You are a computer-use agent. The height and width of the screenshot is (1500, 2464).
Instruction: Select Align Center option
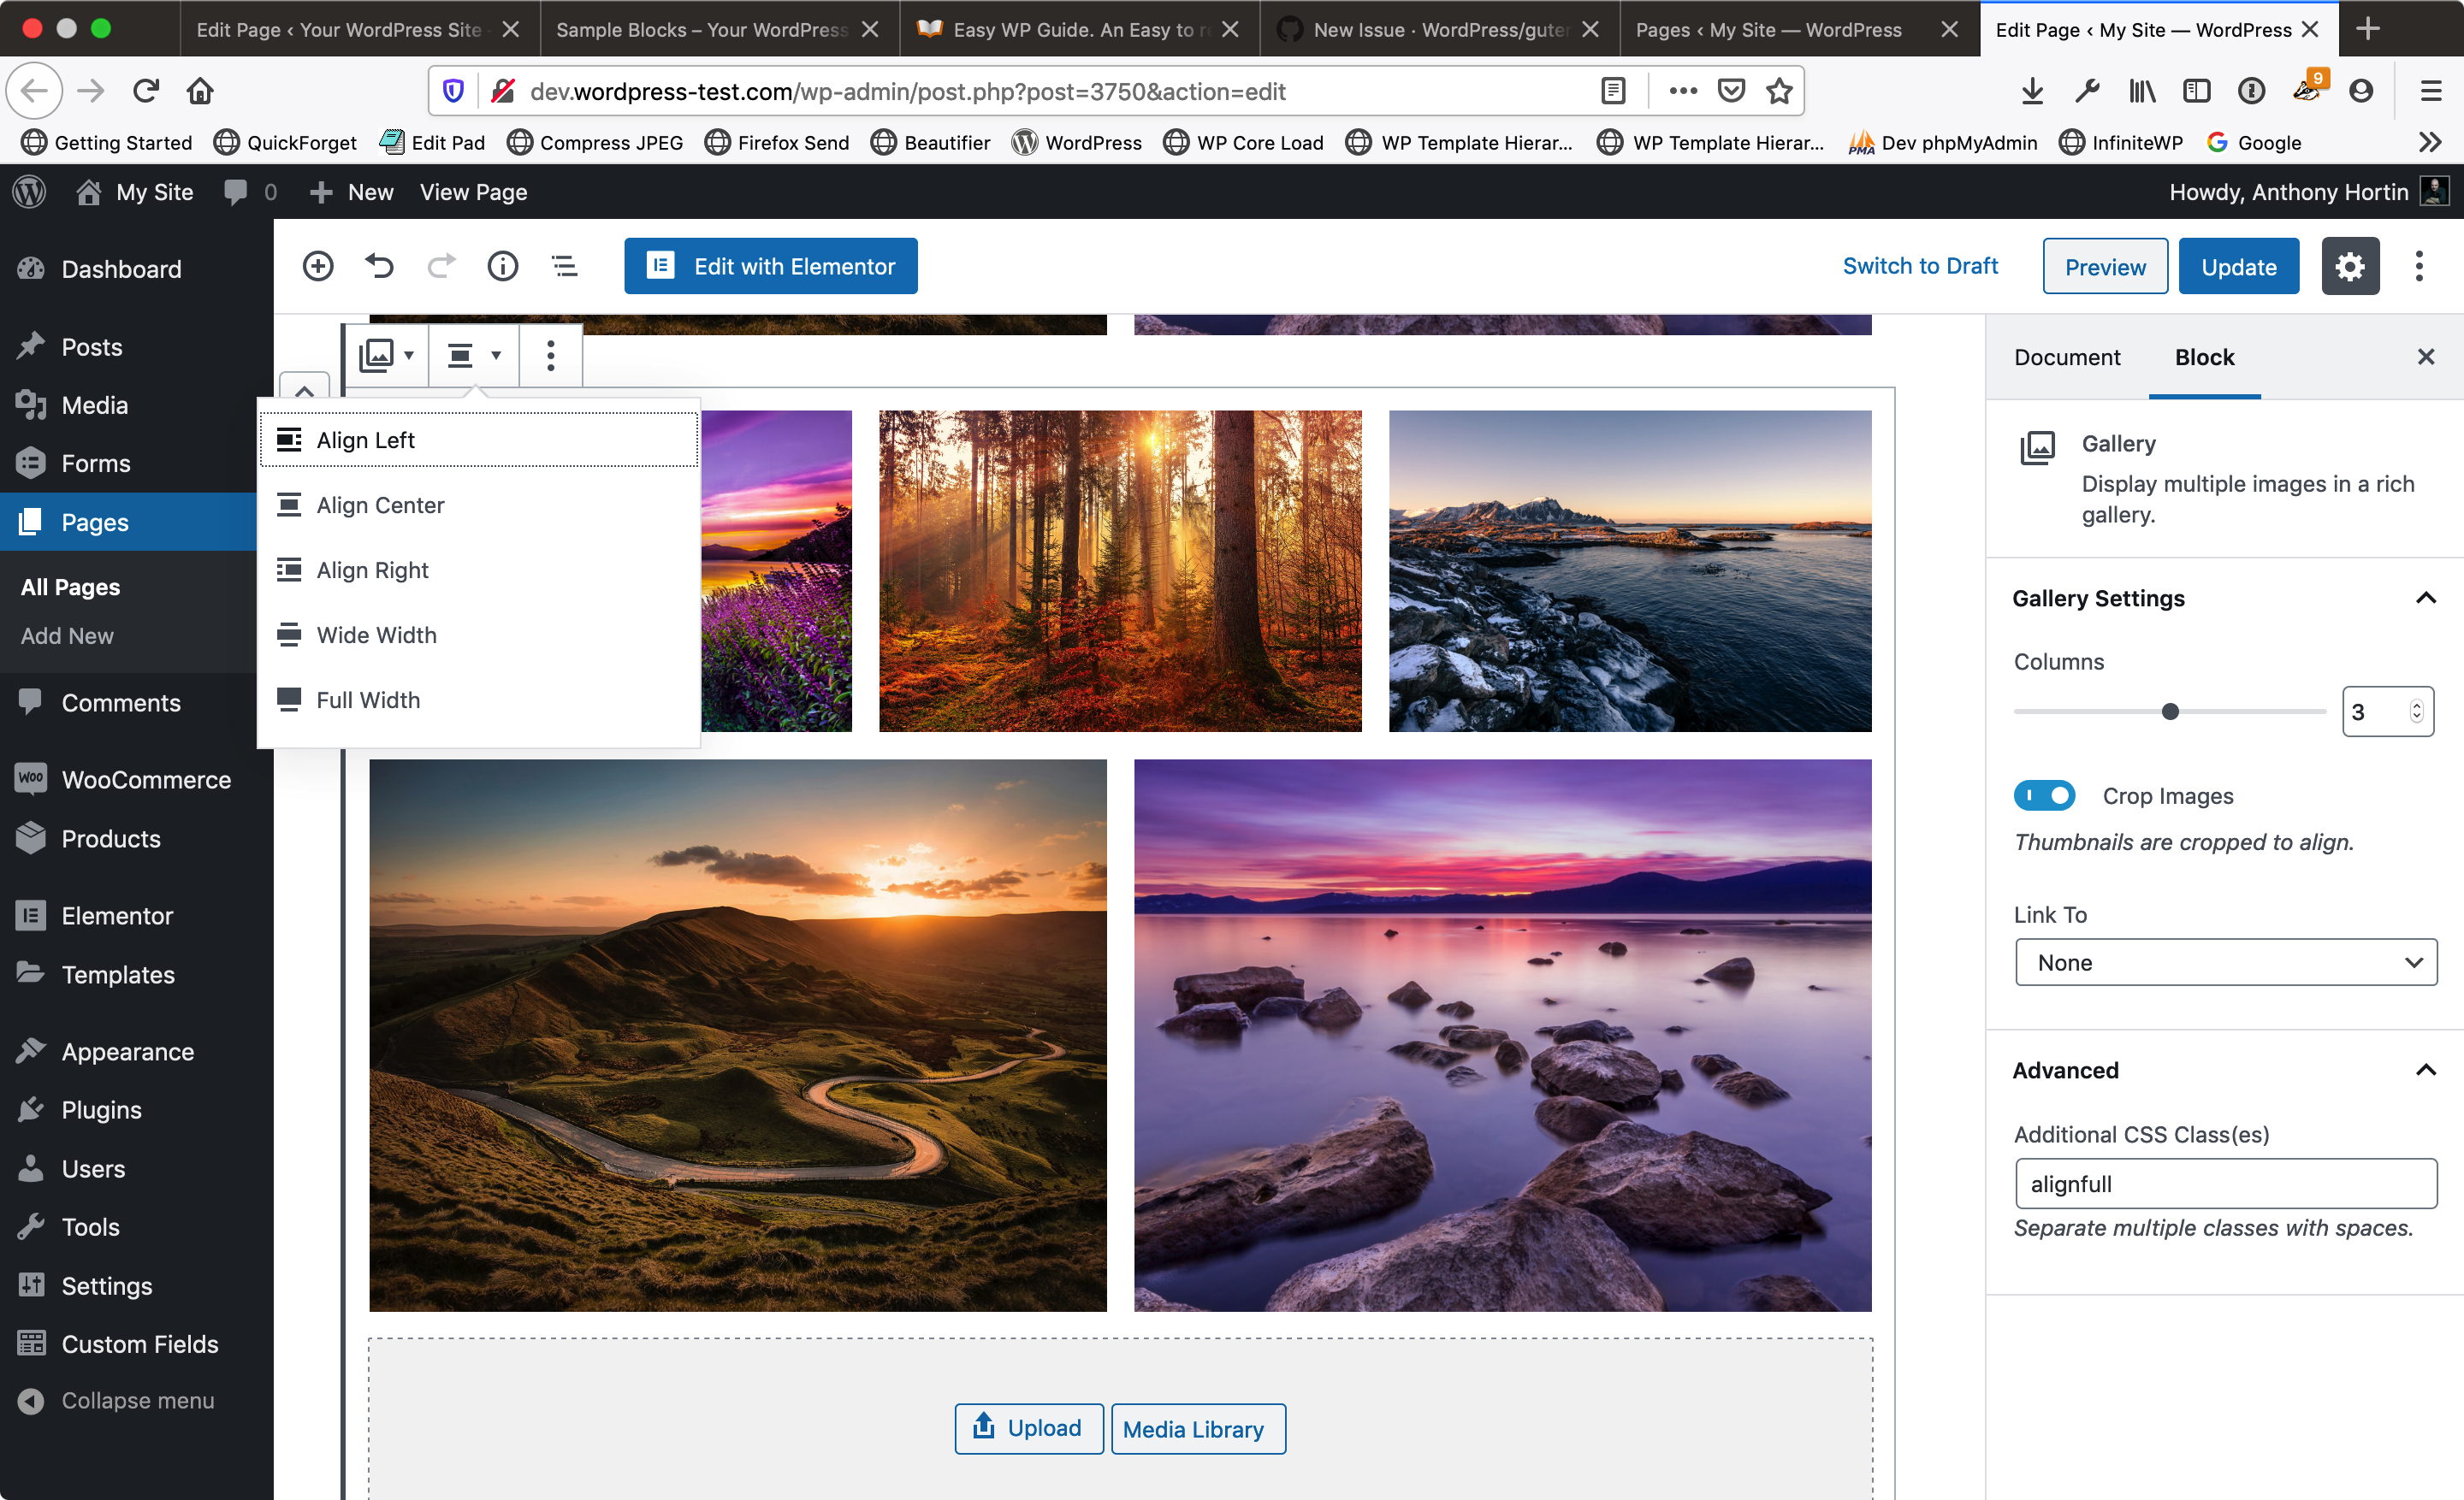[479, 505]
